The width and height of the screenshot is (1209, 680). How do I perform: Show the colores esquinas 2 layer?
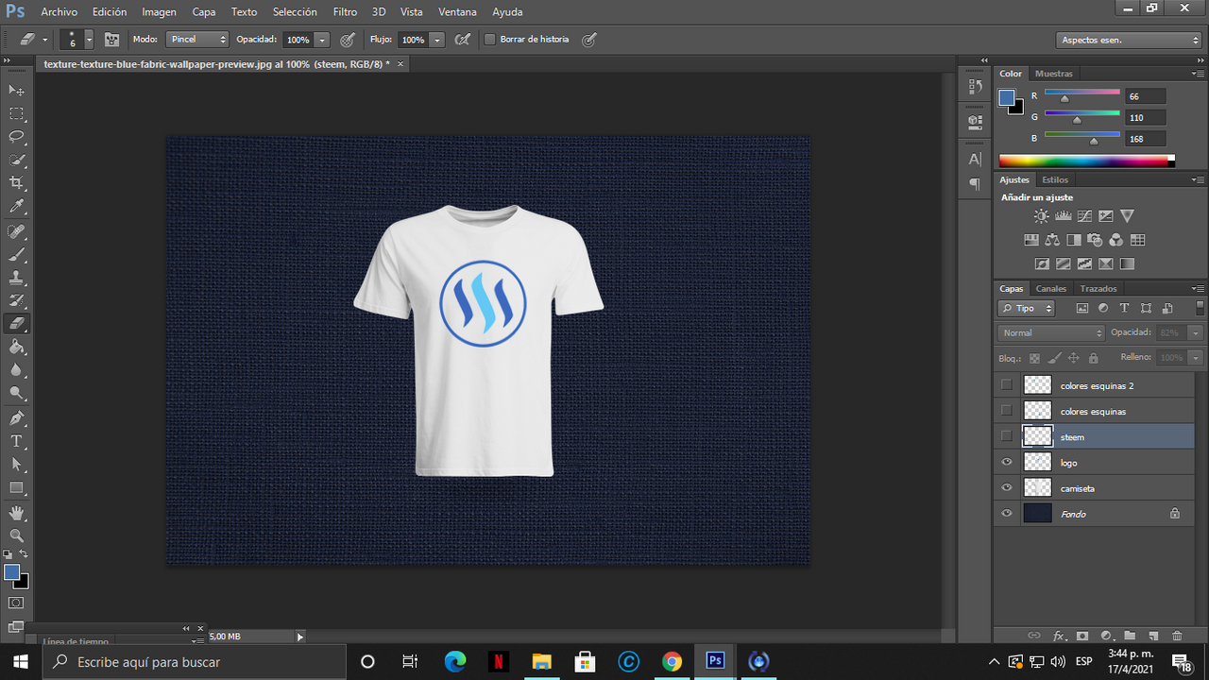pyautogui.click(x=1007, y=384)
